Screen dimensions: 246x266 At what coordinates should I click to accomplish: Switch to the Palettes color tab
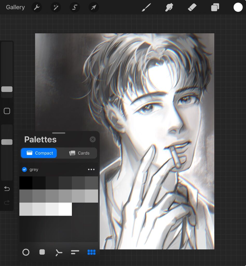click(x=92, y=252)
